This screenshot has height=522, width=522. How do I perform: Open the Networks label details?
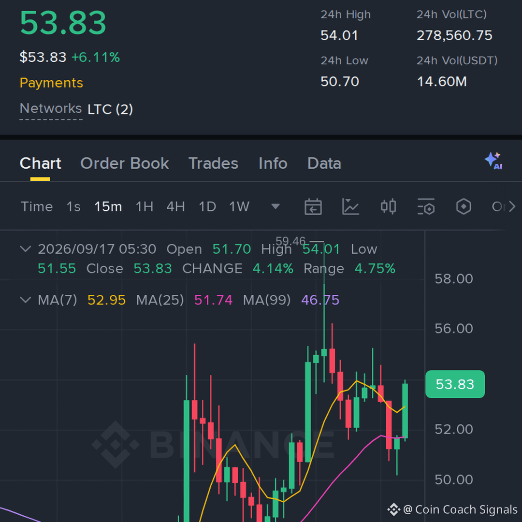pyautogui.click(x=51, y=109)
